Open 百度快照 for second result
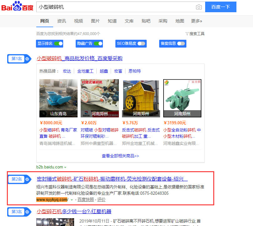 [x=85, y=200]
